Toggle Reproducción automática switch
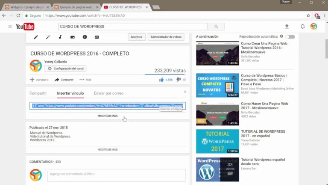This screenshot has height=185, width=328. pyautogui.click(x=290, y=37)
